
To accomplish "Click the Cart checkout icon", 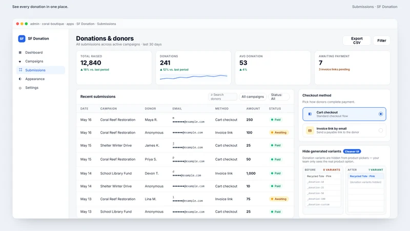I will [x=310, y=114].
